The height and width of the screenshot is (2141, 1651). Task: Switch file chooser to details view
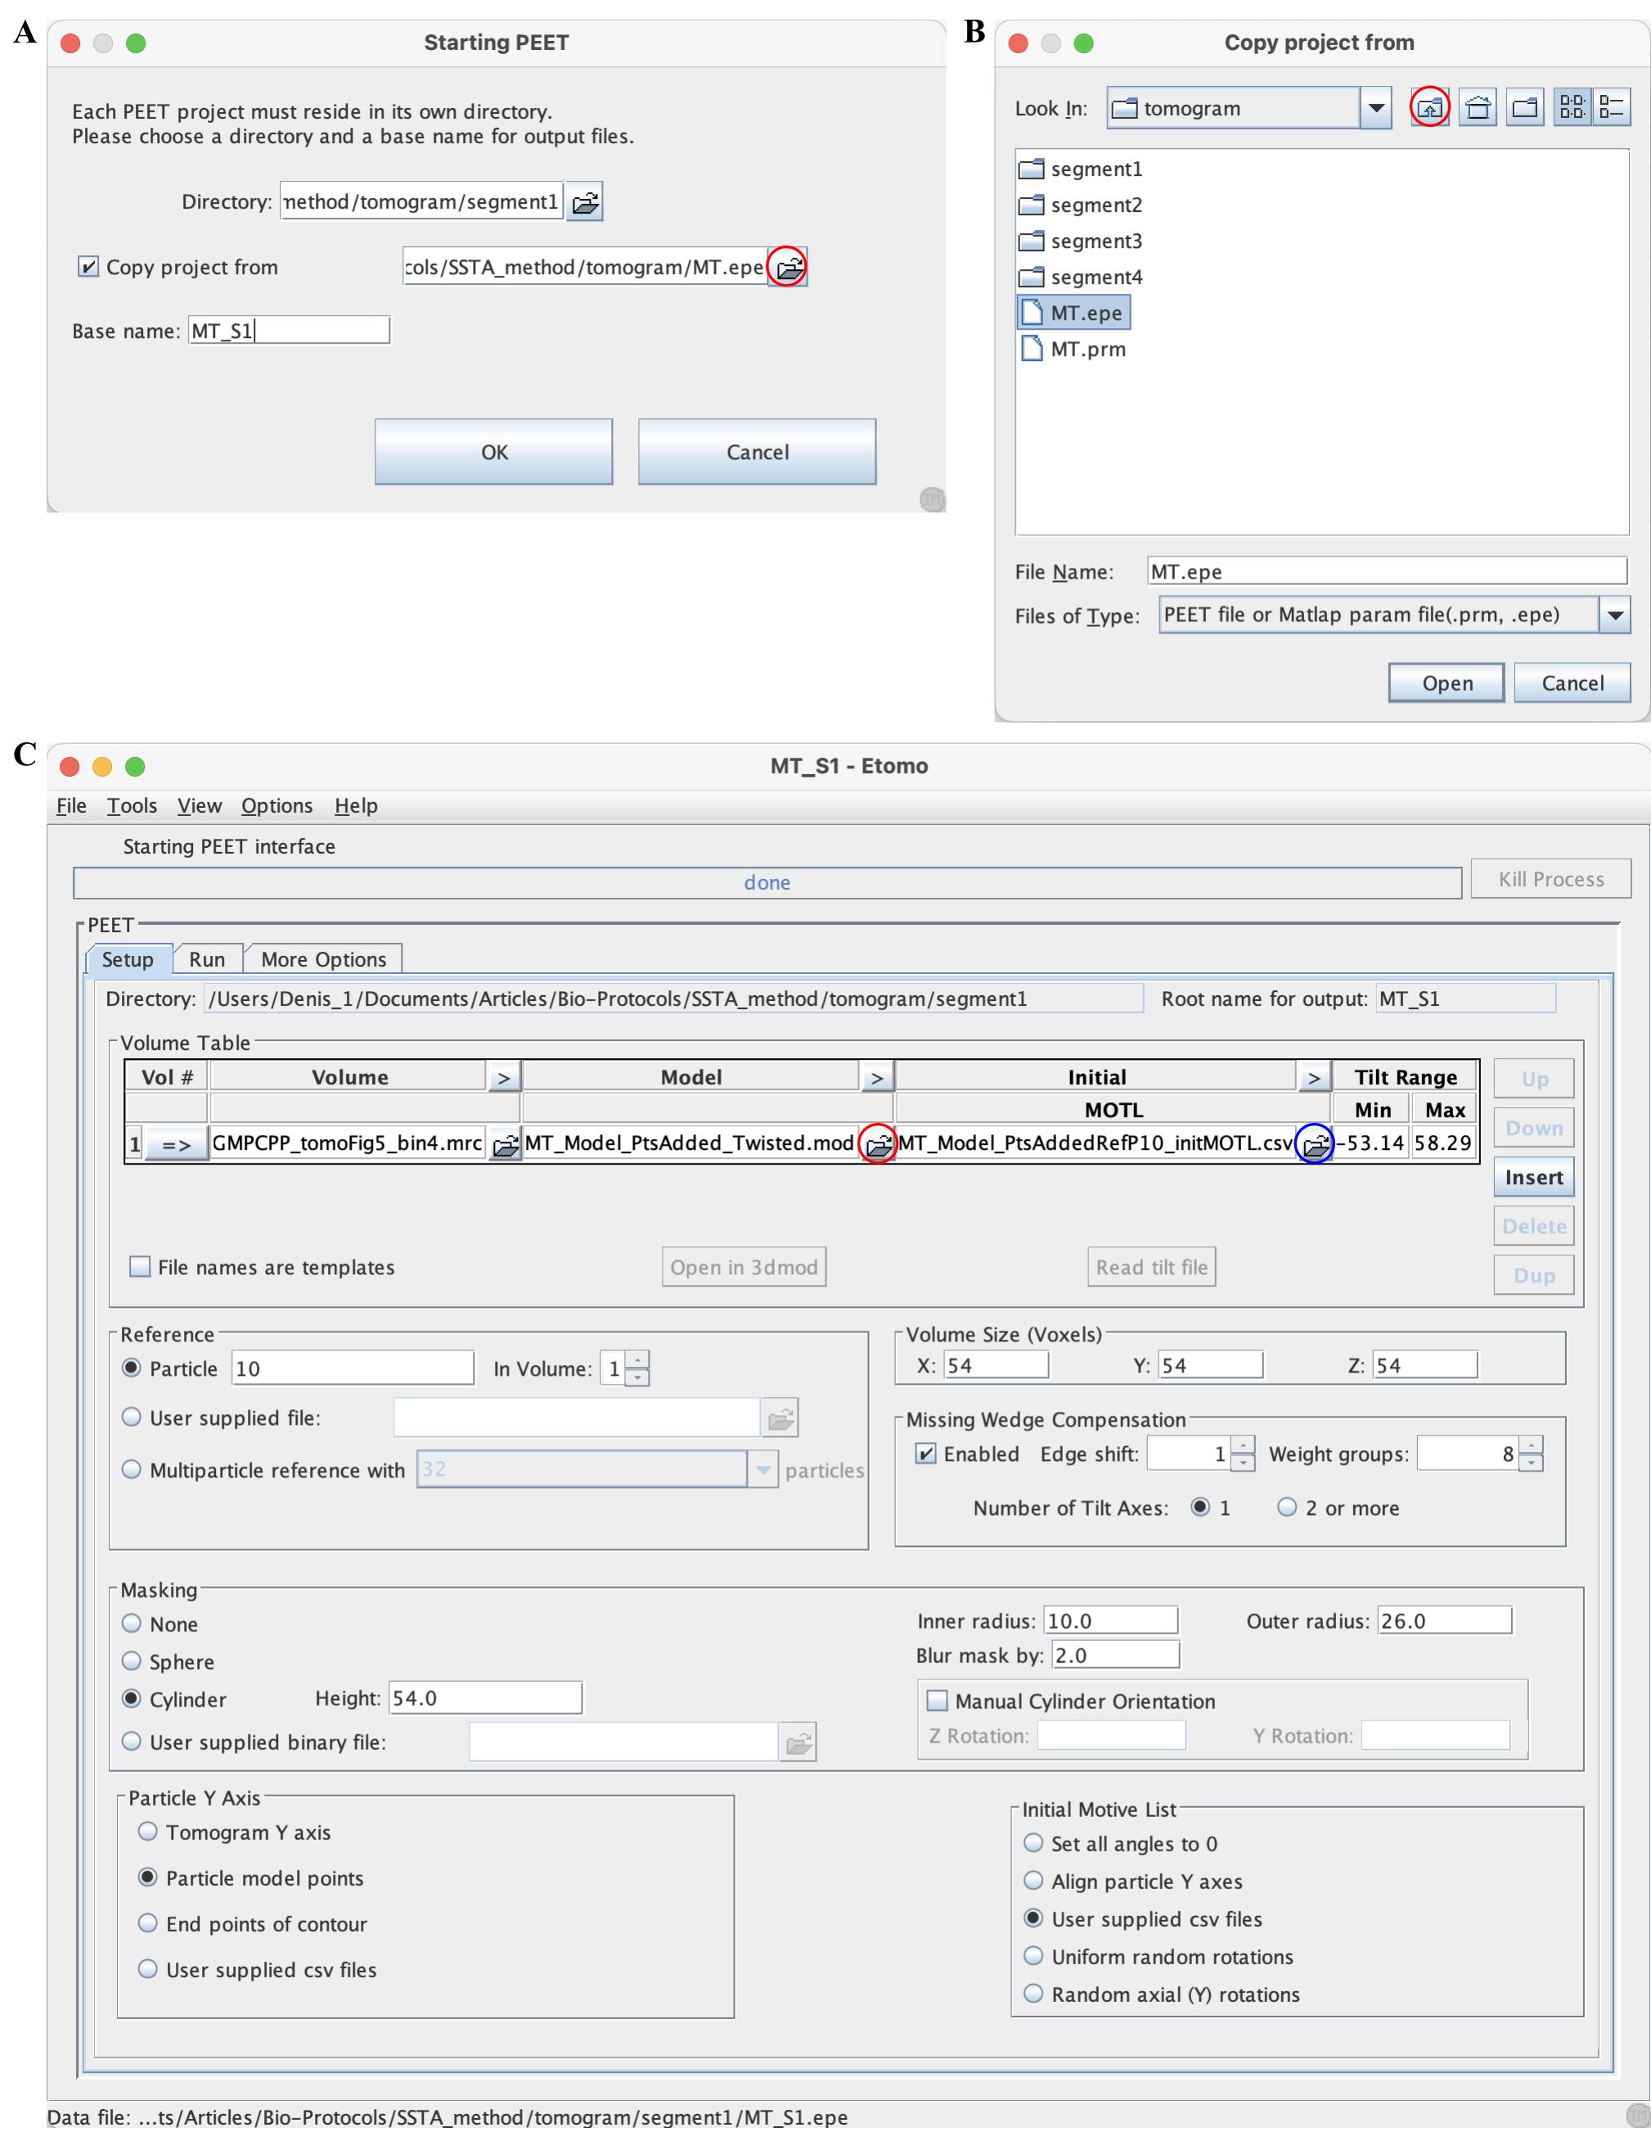pyautogui.click(x=1611, y=108)
